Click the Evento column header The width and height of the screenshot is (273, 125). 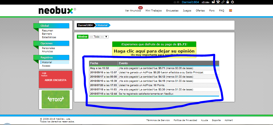[x=169, y=63]
